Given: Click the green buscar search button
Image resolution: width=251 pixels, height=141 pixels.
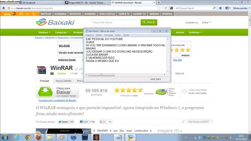Looking at the screenshot, I should pos(149,22).
